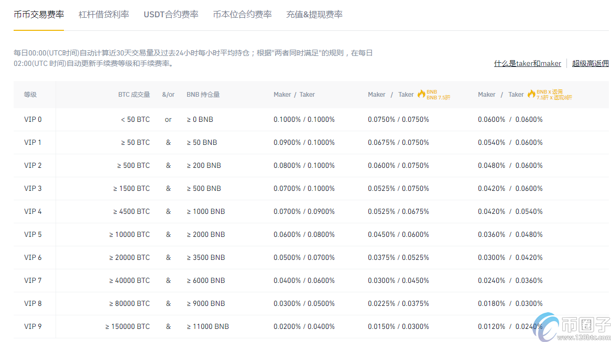
Task: Click the first Maker / Taker header
Action: (x=294, y=94)
